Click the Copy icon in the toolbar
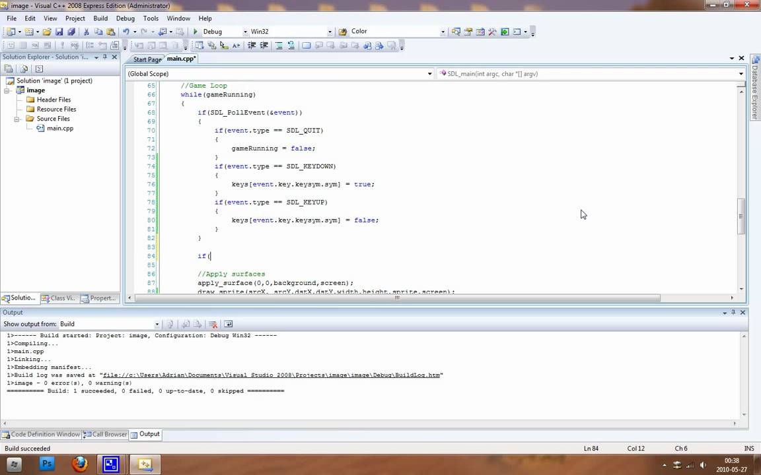Screen dimensions: 761x475 tap(98, 32)
